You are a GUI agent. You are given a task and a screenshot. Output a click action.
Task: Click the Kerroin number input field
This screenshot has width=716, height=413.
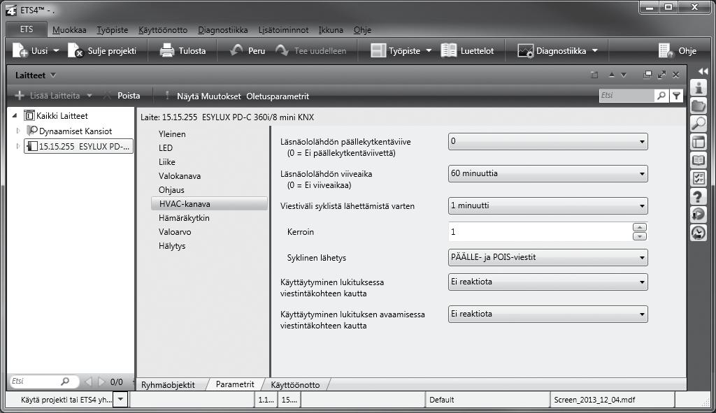[540, 232]
